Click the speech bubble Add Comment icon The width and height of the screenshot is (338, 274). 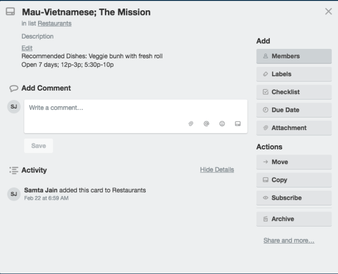point(14,88)
